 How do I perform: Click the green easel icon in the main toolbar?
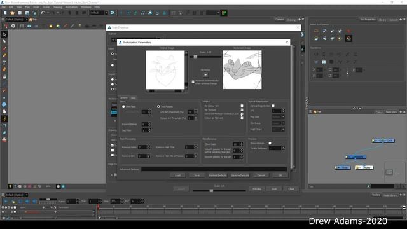pyautogui.click(x=224, y=13)
